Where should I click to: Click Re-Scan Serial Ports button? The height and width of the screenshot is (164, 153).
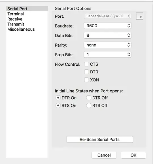coord(100,140)
